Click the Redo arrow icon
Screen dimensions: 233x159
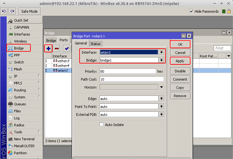pyautogui.click(x=12, y=11)
